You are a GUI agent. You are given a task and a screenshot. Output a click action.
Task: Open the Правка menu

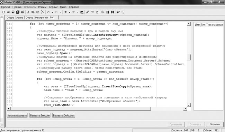(x=17, y=7)
